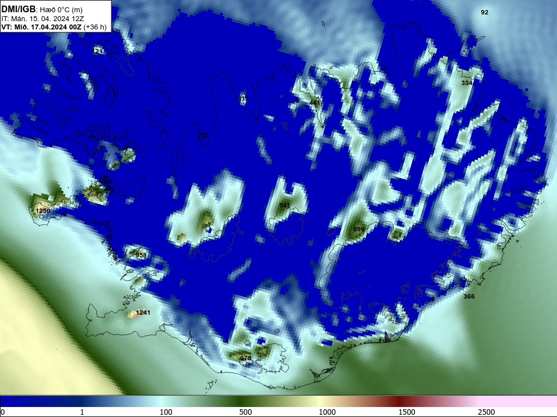Image resolution: width=557 pixels, height=417 pixels.
Task: Click the DMI/IGB title text
Action: point(18,9)
